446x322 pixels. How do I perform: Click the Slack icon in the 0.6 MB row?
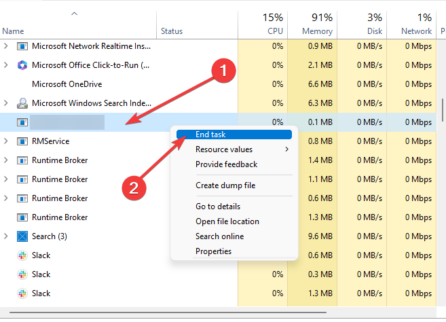(x=22, y=255)
